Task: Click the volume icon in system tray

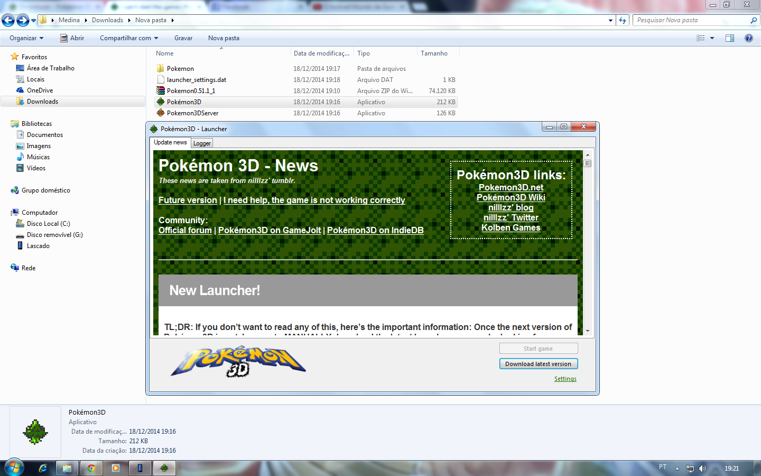Action: point(702,468)
